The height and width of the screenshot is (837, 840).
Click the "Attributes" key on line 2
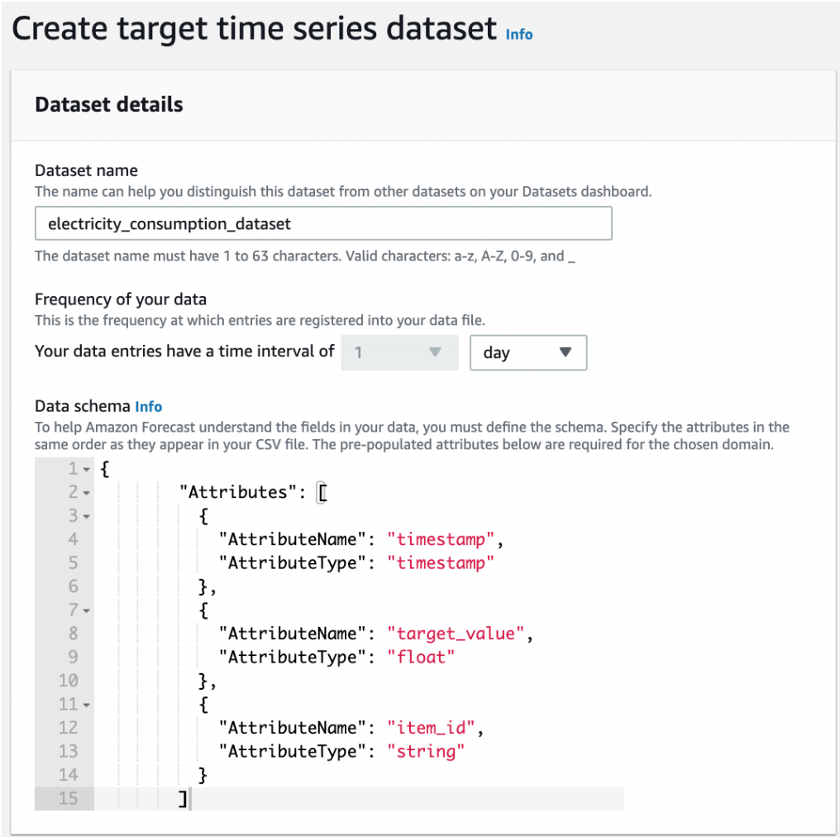(237, 493)
